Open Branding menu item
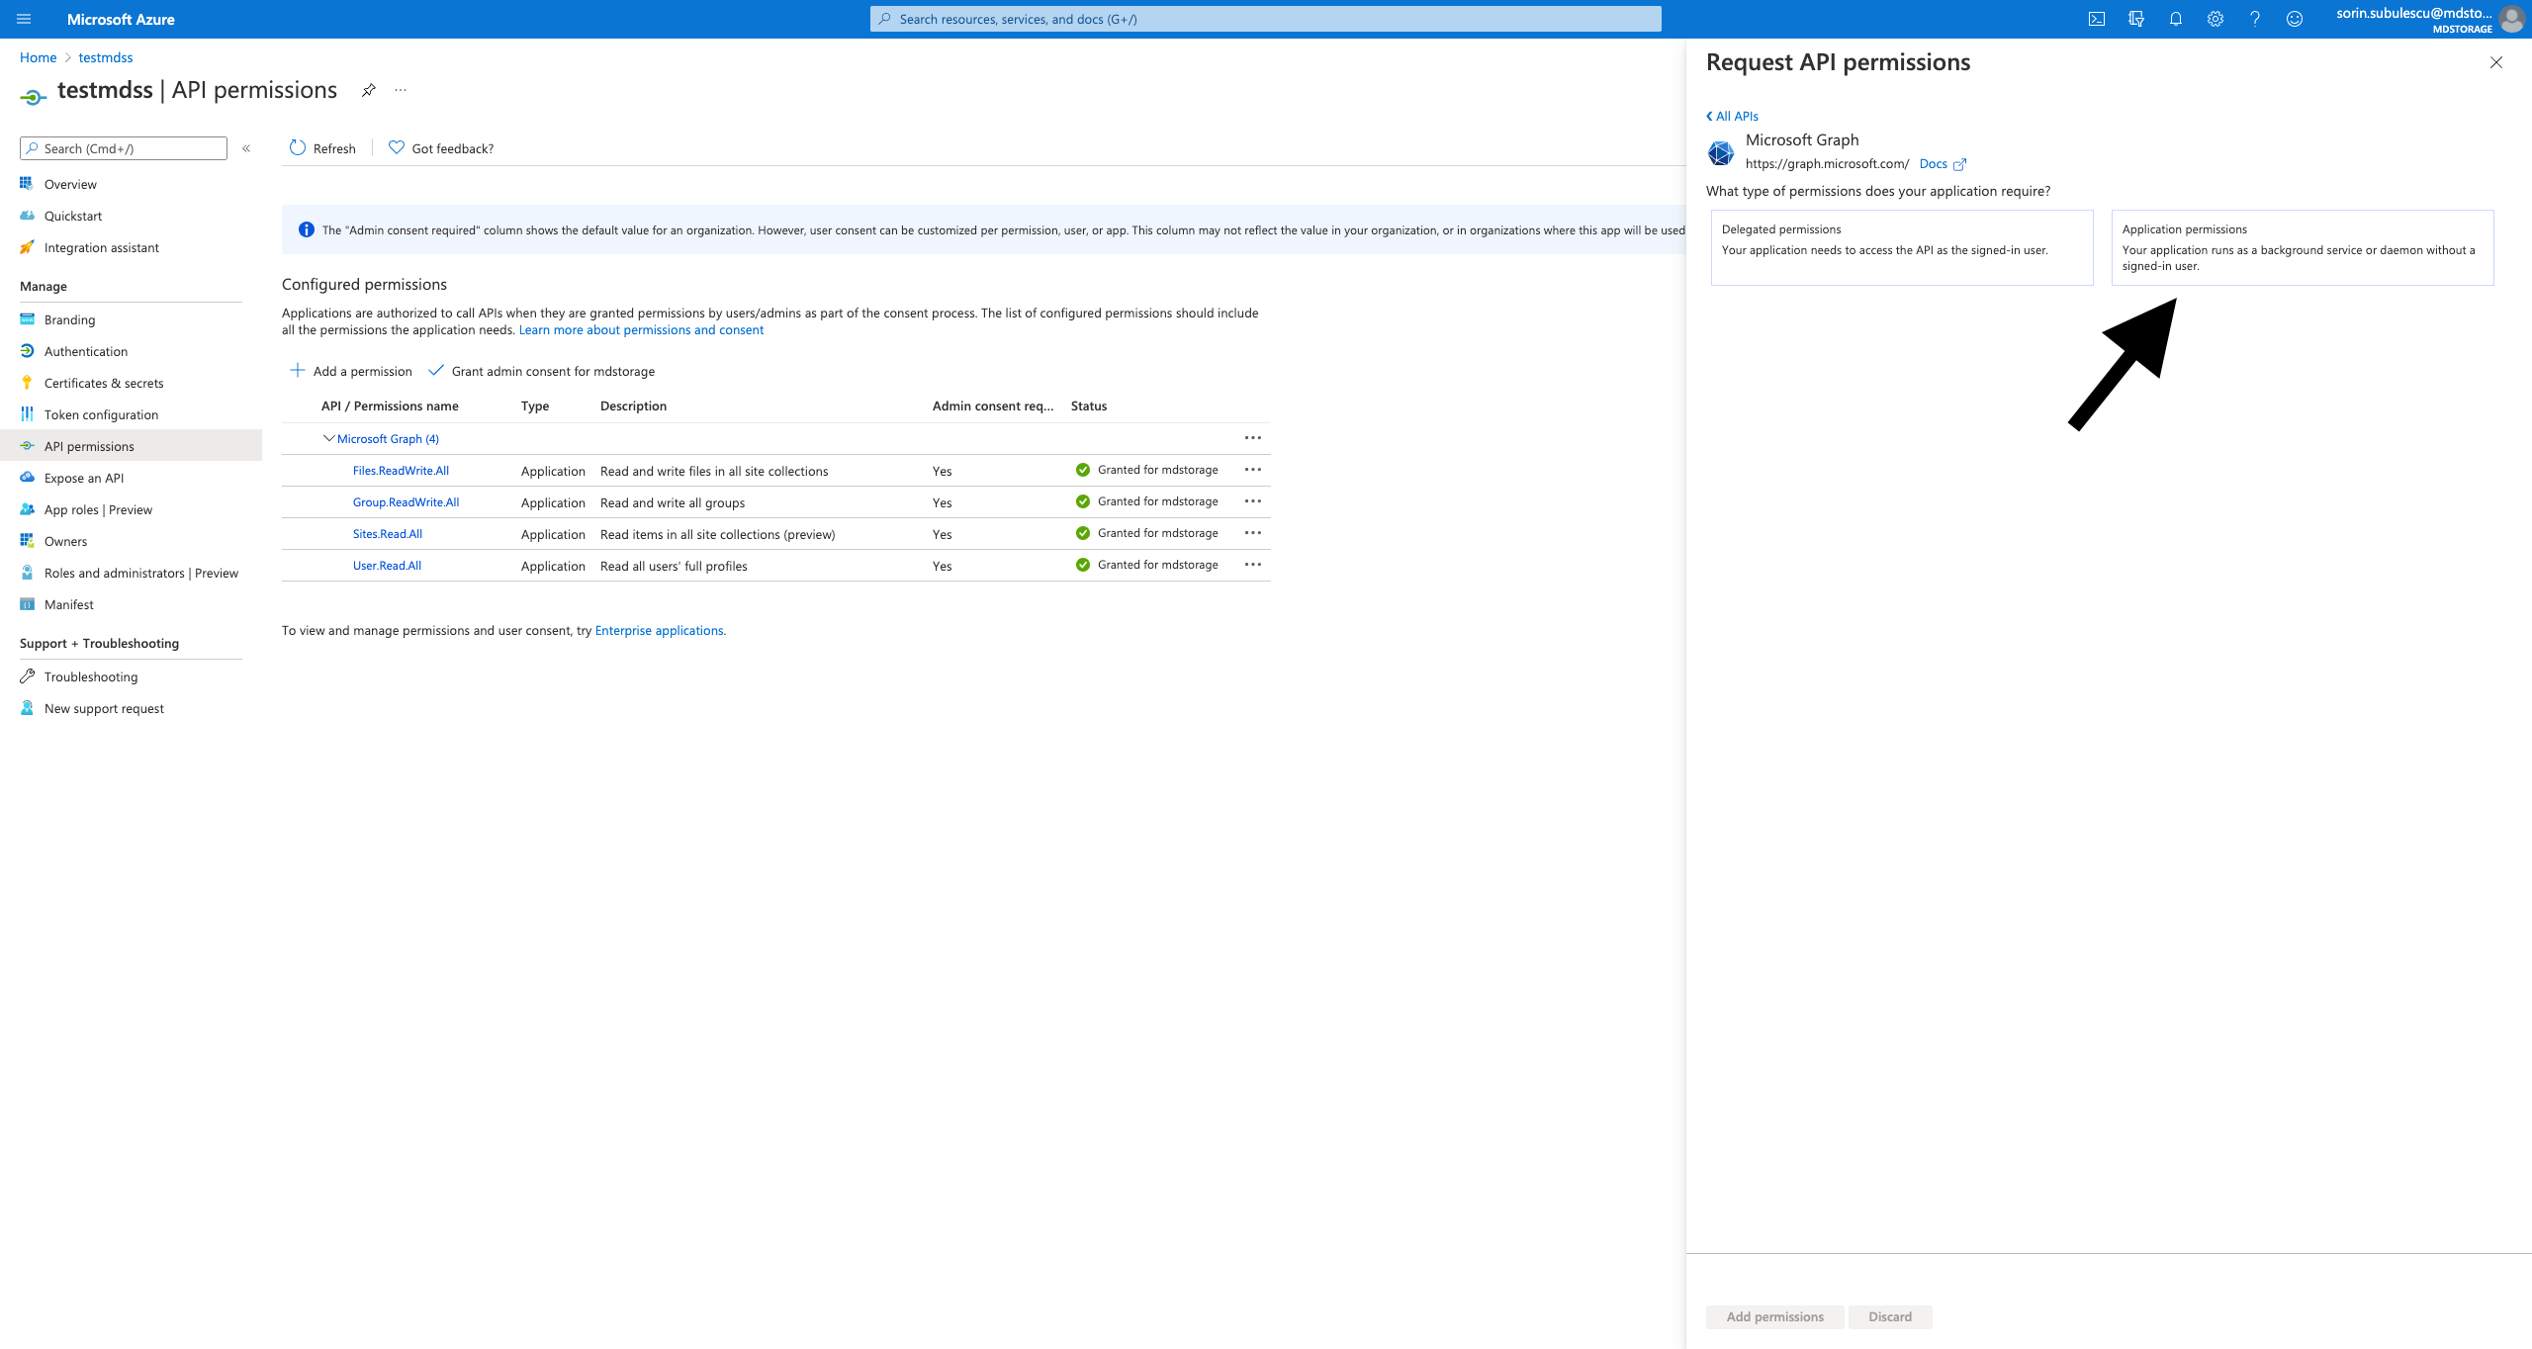 (131, 319)
